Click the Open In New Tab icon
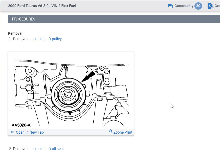This screenshot has height=156, width=220. pos(13,132)
